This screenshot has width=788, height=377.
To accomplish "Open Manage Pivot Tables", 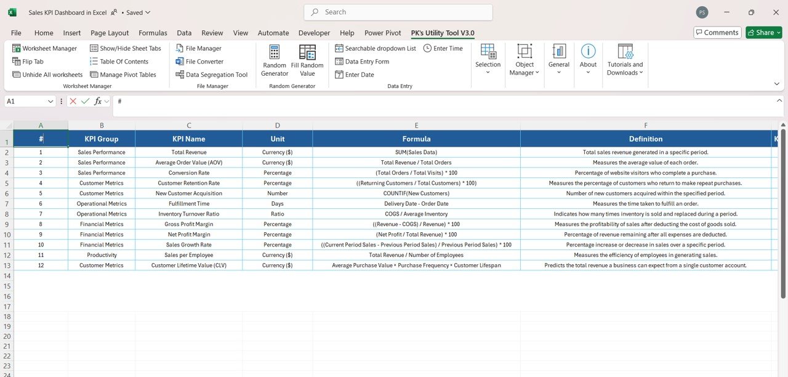I will (x=123, y=75).
